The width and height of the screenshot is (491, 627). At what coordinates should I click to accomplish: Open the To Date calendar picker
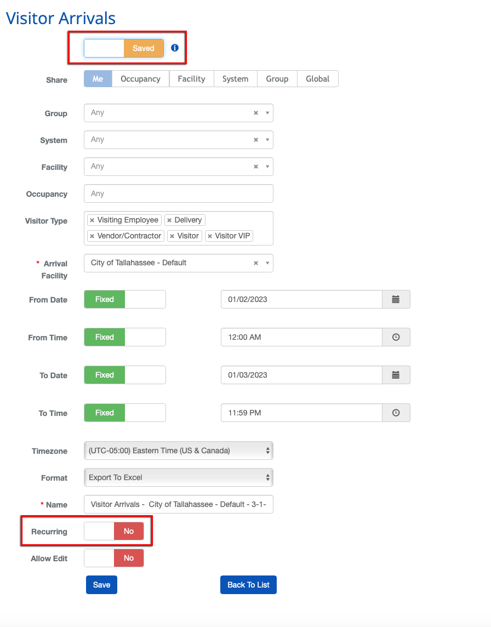[x=396, y=375]
